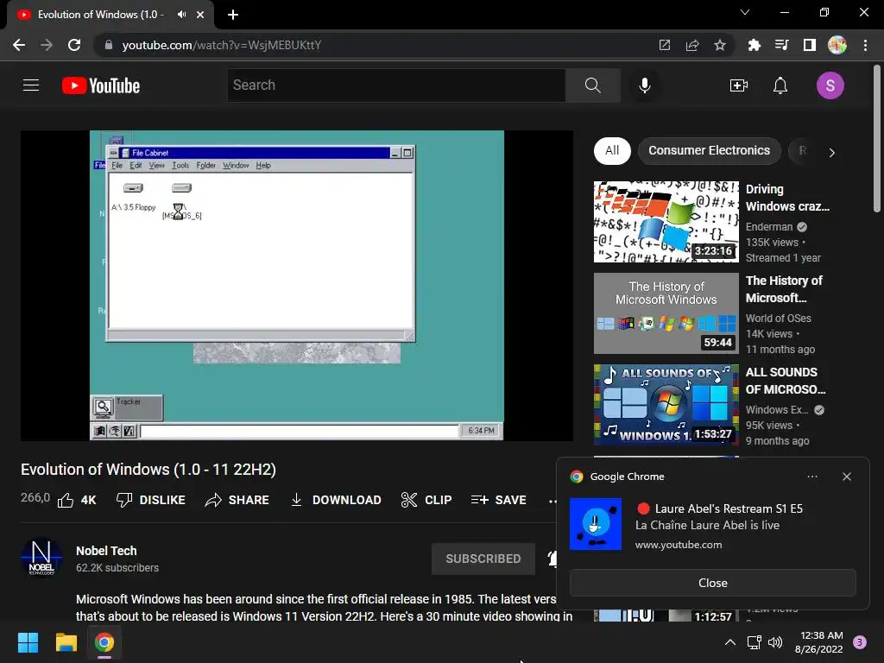Click the video player area
The image size is (884, 663).
[297, 285]
